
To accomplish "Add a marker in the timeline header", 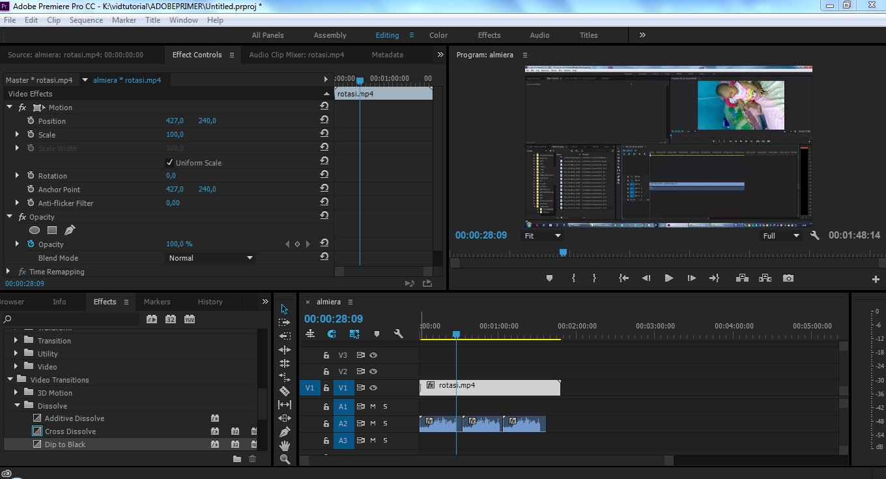I will tap(377, 334).
